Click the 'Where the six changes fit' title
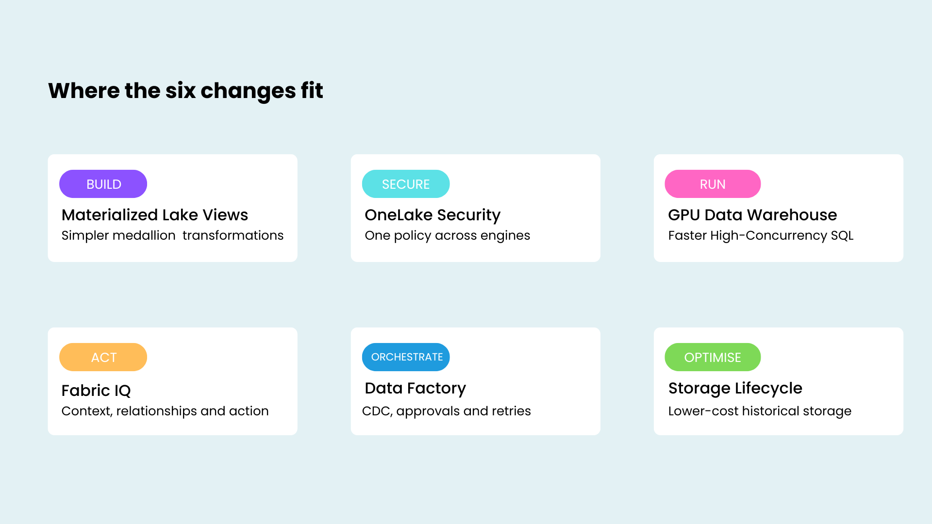Screen dimensions: 932x524 [x=185, y=91]
